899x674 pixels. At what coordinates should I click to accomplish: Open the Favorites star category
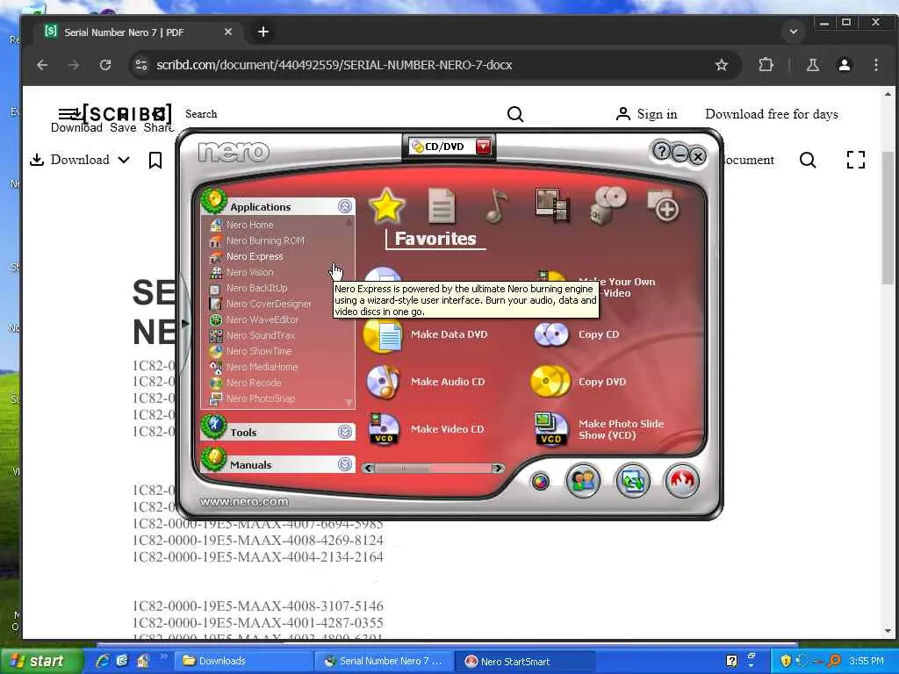(386, 205)
